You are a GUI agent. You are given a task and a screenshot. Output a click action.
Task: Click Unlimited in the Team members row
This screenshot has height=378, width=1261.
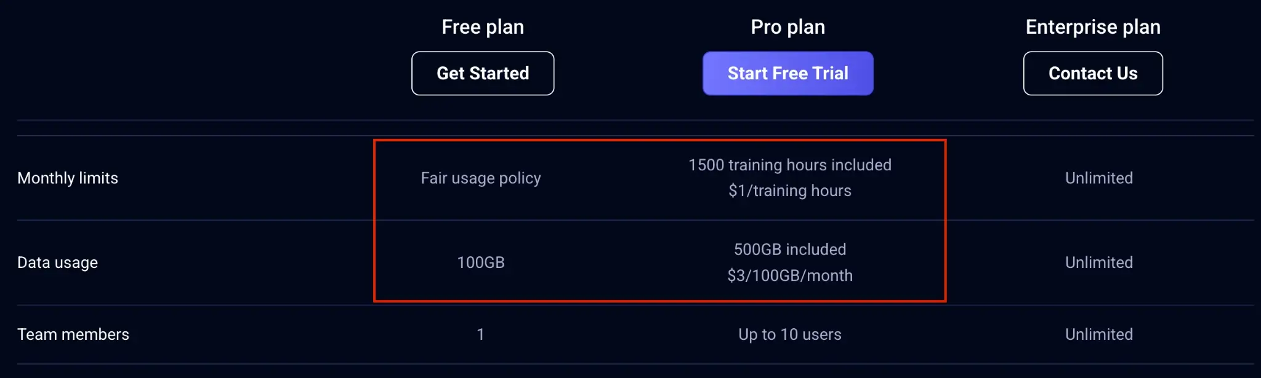pos(1098,334)
